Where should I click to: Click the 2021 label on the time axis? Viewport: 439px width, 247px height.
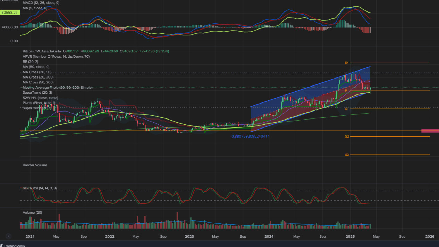coord(30,237)
